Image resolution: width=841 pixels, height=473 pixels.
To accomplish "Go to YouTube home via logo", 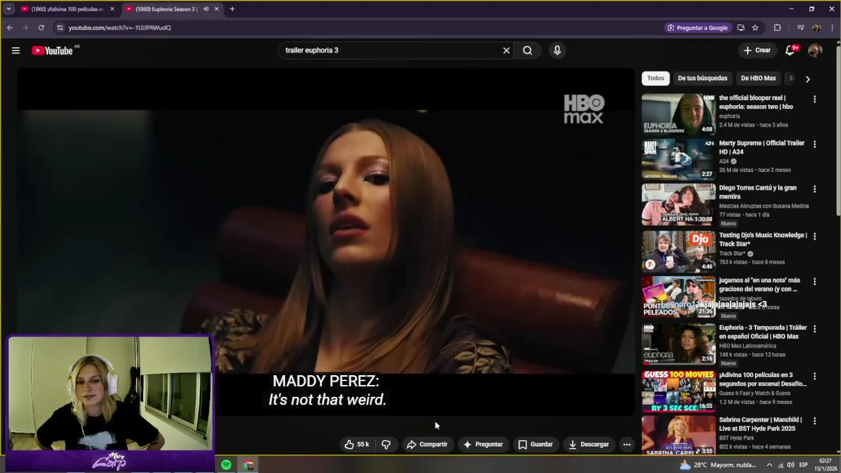I will (x=53, y=51).
